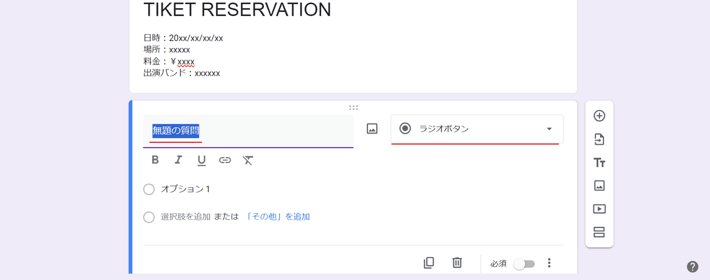The width and height of the screenshot is (710, 280).
Task: Click the 場所：xxxxx description line
Action: click(166, 50)
